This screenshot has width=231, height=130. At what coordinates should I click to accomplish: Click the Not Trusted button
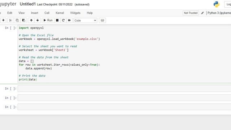click(191, 13)
